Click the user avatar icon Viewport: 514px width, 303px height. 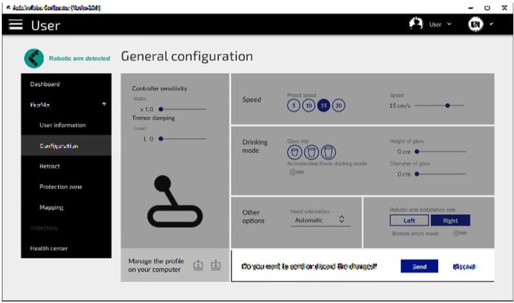coord(416,24)
